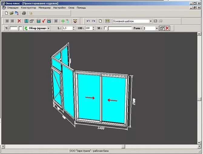Increase the L value with up arrow
Viewport: 203px width, 154px height.
(x=74, y=27)
